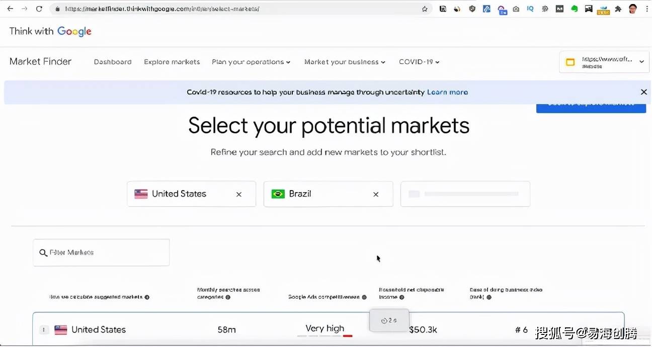Dismiss the Covid-19 resources banner
Screen dimensions: 652x347
(x=643, y=92)
